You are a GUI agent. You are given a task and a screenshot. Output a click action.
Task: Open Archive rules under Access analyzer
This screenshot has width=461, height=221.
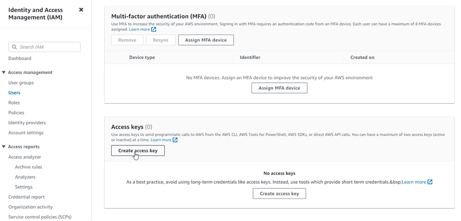pyautogui.click(x=29, y=167)
